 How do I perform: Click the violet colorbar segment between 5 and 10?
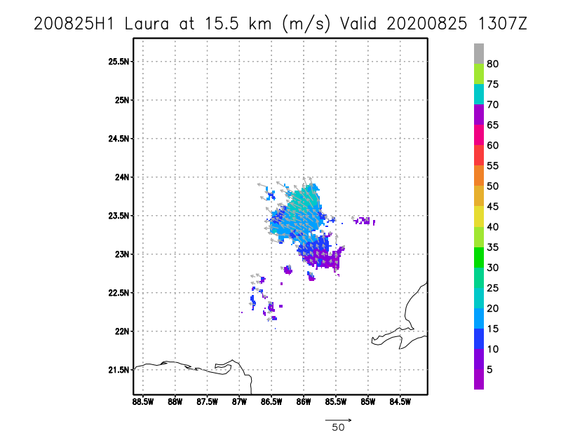479,359
